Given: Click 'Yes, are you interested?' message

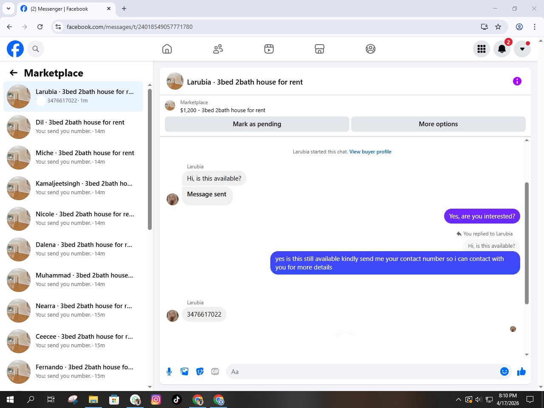Looking at the screenshot, I should [x=482, y=216].
